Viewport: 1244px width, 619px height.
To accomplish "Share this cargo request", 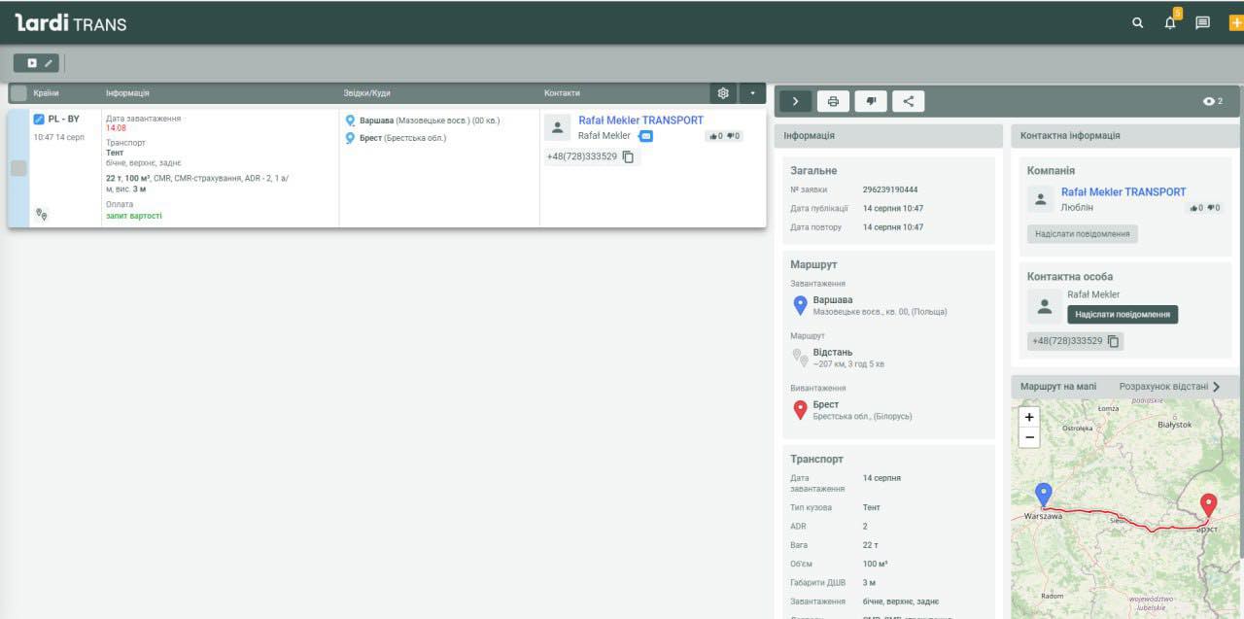I will pyautogui.click(x=908, y=101).
